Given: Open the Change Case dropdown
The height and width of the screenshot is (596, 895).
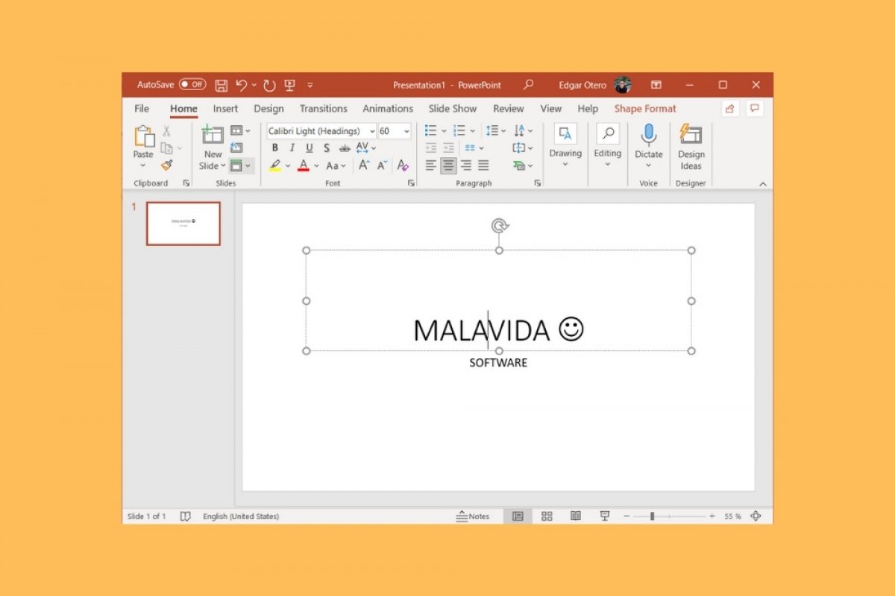Looking at the screenshot, I should 336,165.
